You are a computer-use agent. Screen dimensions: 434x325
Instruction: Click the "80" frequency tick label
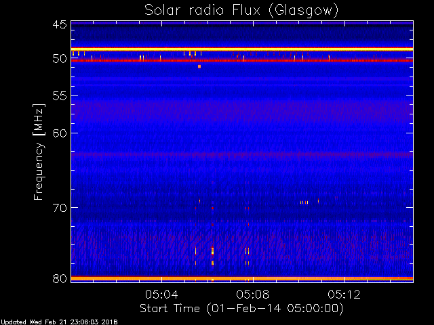(60, 278)
